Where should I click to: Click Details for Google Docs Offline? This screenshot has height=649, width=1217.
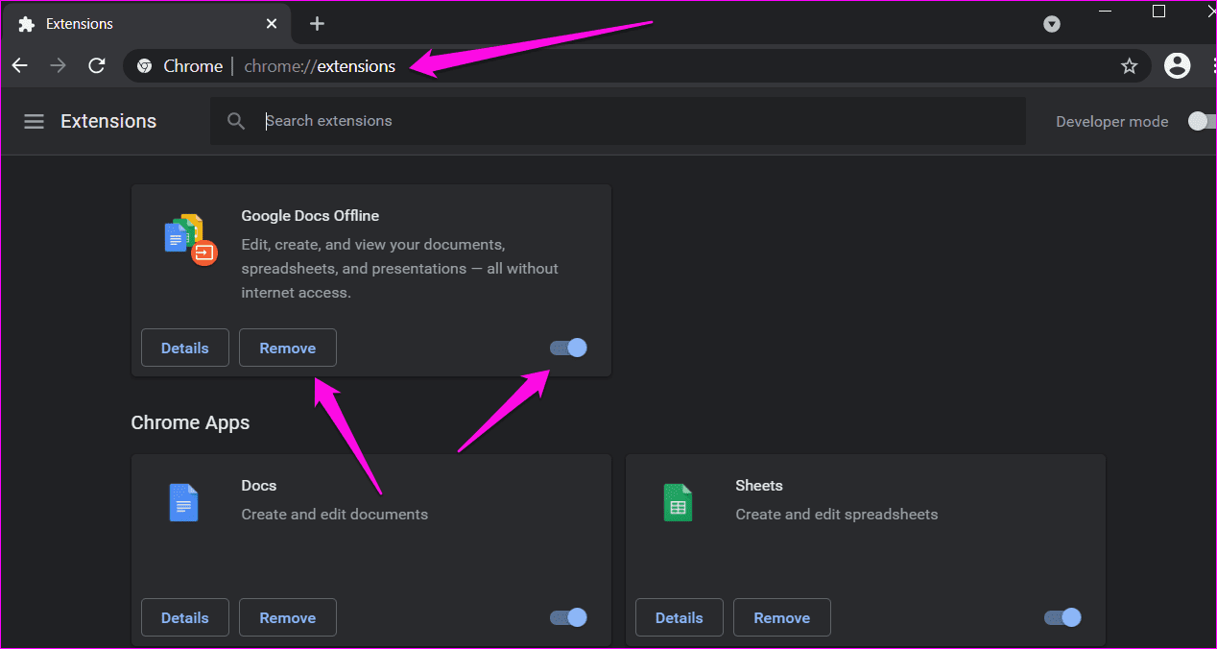click(184, 348)
